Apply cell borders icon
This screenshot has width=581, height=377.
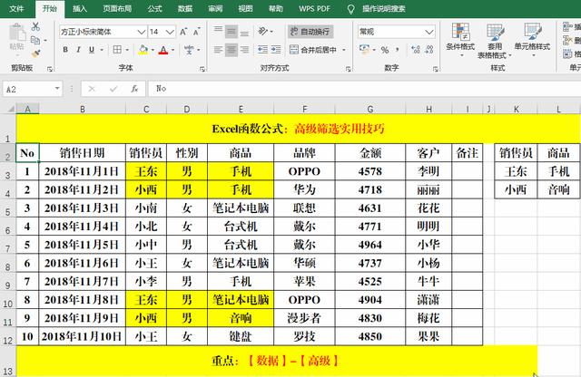[x=117, y=50]
